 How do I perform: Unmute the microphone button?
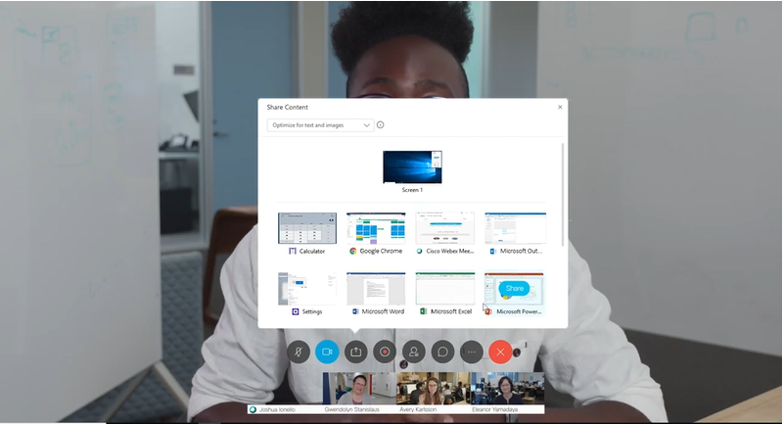click(299, 353)
